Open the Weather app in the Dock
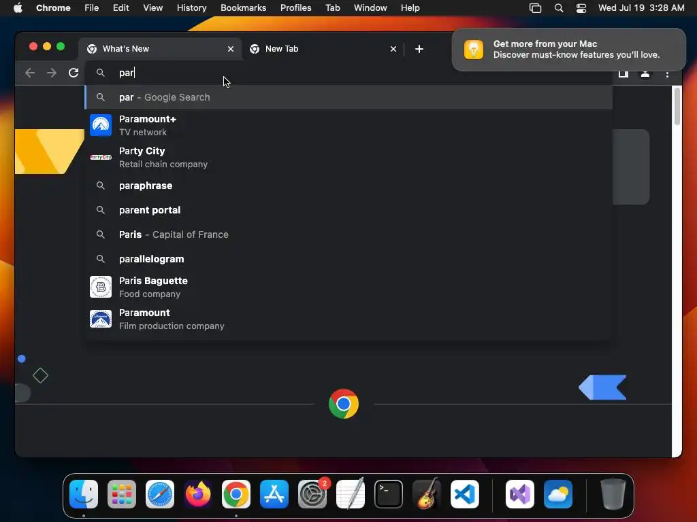The height and width of the screenshot is (522, 697). [558, 494]
